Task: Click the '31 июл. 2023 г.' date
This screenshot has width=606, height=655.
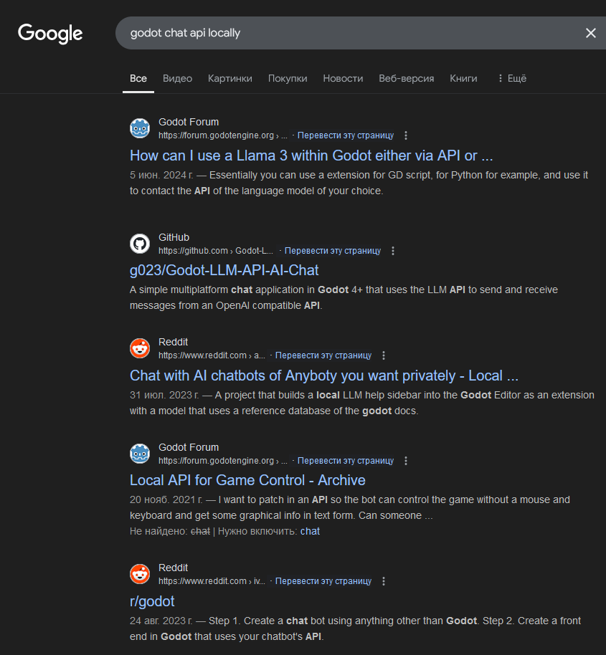Action: (164, 395)
